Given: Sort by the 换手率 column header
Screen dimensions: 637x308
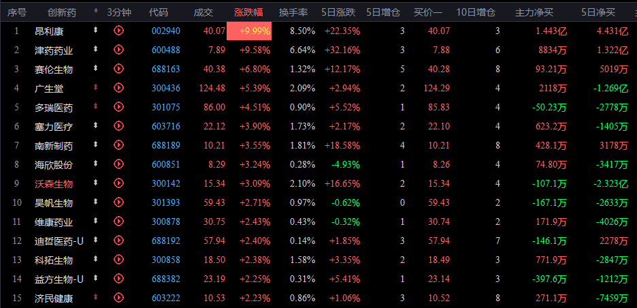Looking at the screenshot, I should tap(293, 13).
